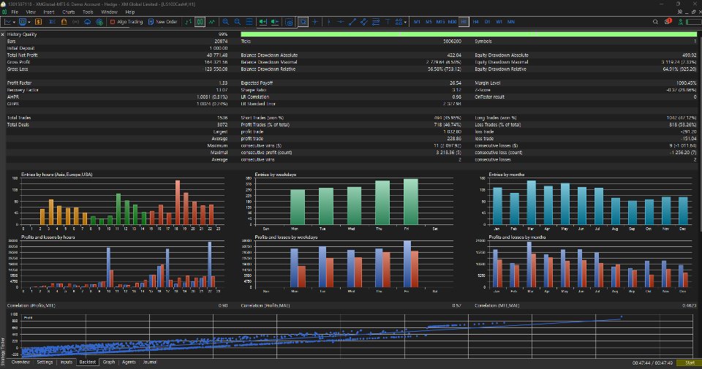Zoom out on the chart
The image size is (702, 369).
237,21
